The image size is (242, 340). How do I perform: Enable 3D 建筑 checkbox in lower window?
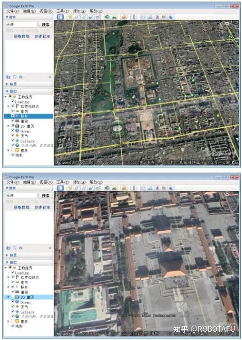13,297
